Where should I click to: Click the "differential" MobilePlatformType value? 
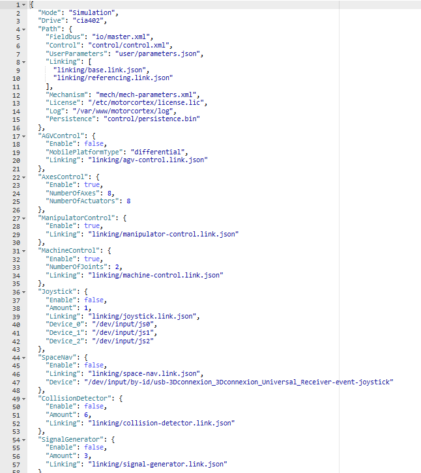(156, 152)
